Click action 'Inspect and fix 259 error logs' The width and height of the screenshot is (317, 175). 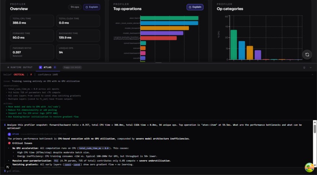[32, 113]
